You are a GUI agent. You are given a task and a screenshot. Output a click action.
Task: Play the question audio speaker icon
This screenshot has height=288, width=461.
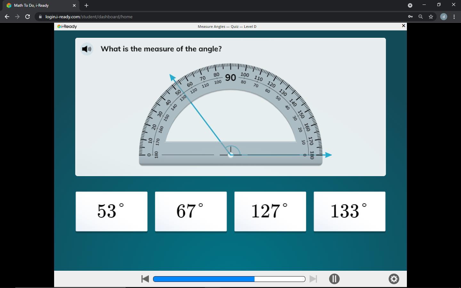pos(87,49)
